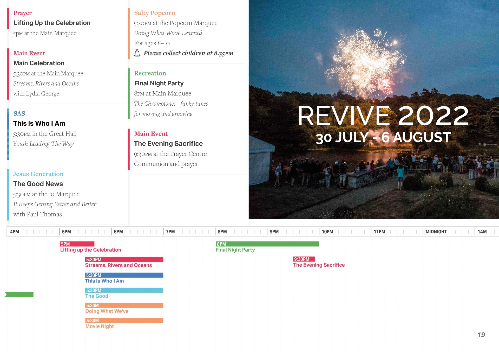499x352 pixels.
Task: Click 'for moving and grooving' italic text
Action: [x=163, y=114]
